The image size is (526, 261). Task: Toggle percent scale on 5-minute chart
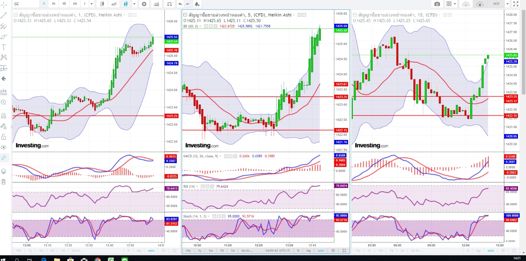(x=298, y=250)
